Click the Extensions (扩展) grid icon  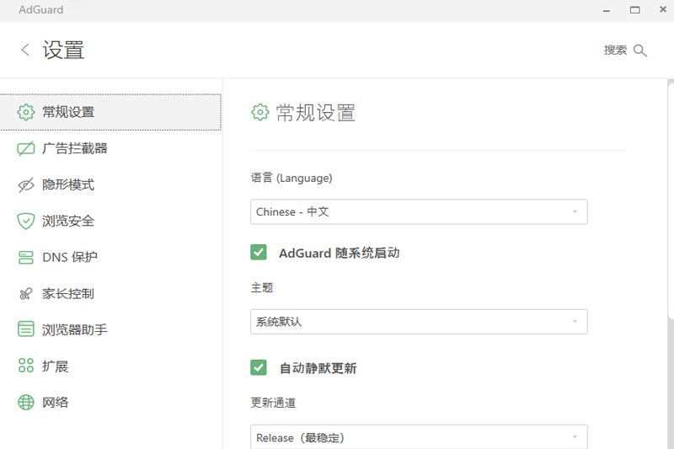click(x=26, y=366)
